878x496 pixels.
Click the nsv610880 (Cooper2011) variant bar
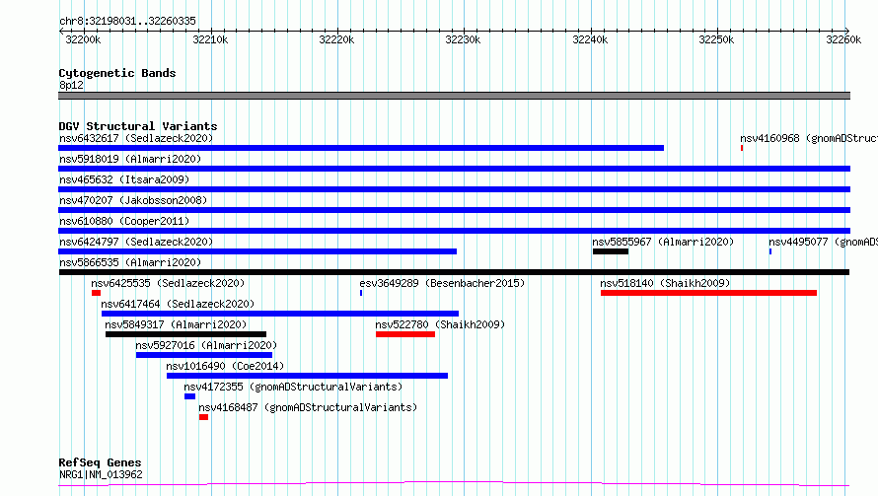[454, 231]
